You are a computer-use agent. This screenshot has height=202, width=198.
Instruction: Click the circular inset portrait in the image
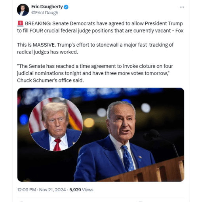pos(56,124)
